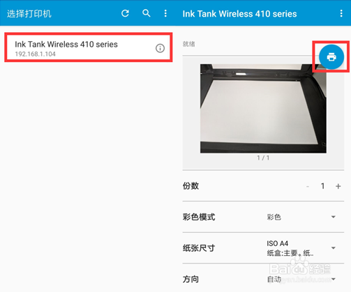Click the Ink Tank Wireless 410 series header title
Viewport: 351px width, 292px height.
tap(239, 14)
